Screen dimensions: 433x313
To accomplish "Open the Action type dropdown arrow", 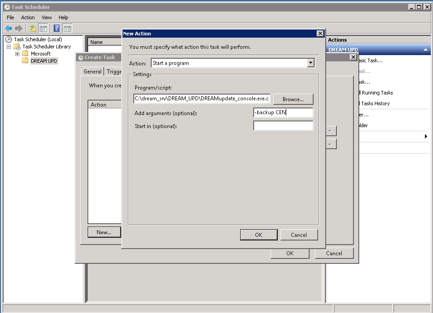I will coord(311,63).
